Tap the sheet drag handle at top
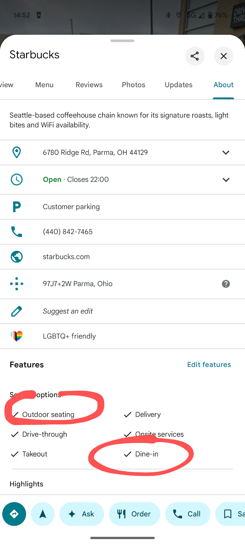This screenshot has height=545, width=245. [x=122, y=41]
